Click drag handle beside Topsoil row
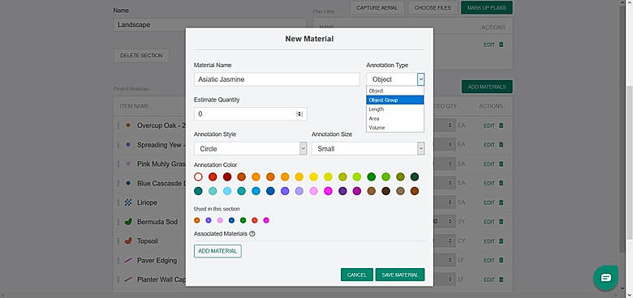Viewport: 633px width, 298px height. (118, 241)
